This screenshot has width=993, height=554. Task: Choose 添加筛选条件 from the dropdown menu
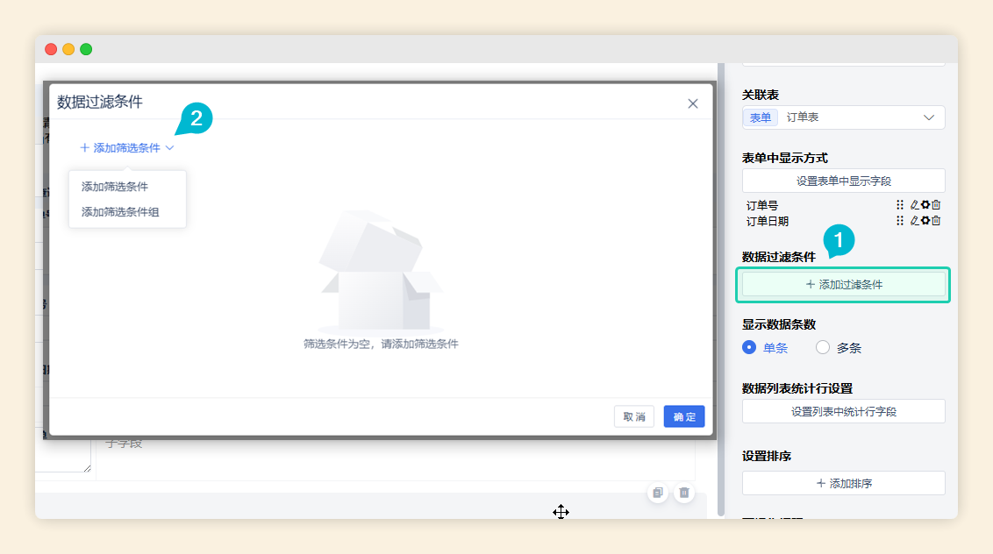pyautogui.click(x=115, y=187)
